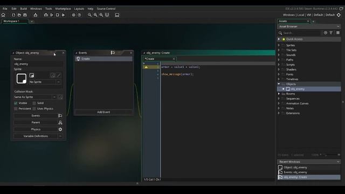Click the Variable Definitions button
This screenshot has height=194, width=345.
click(36, 136)
